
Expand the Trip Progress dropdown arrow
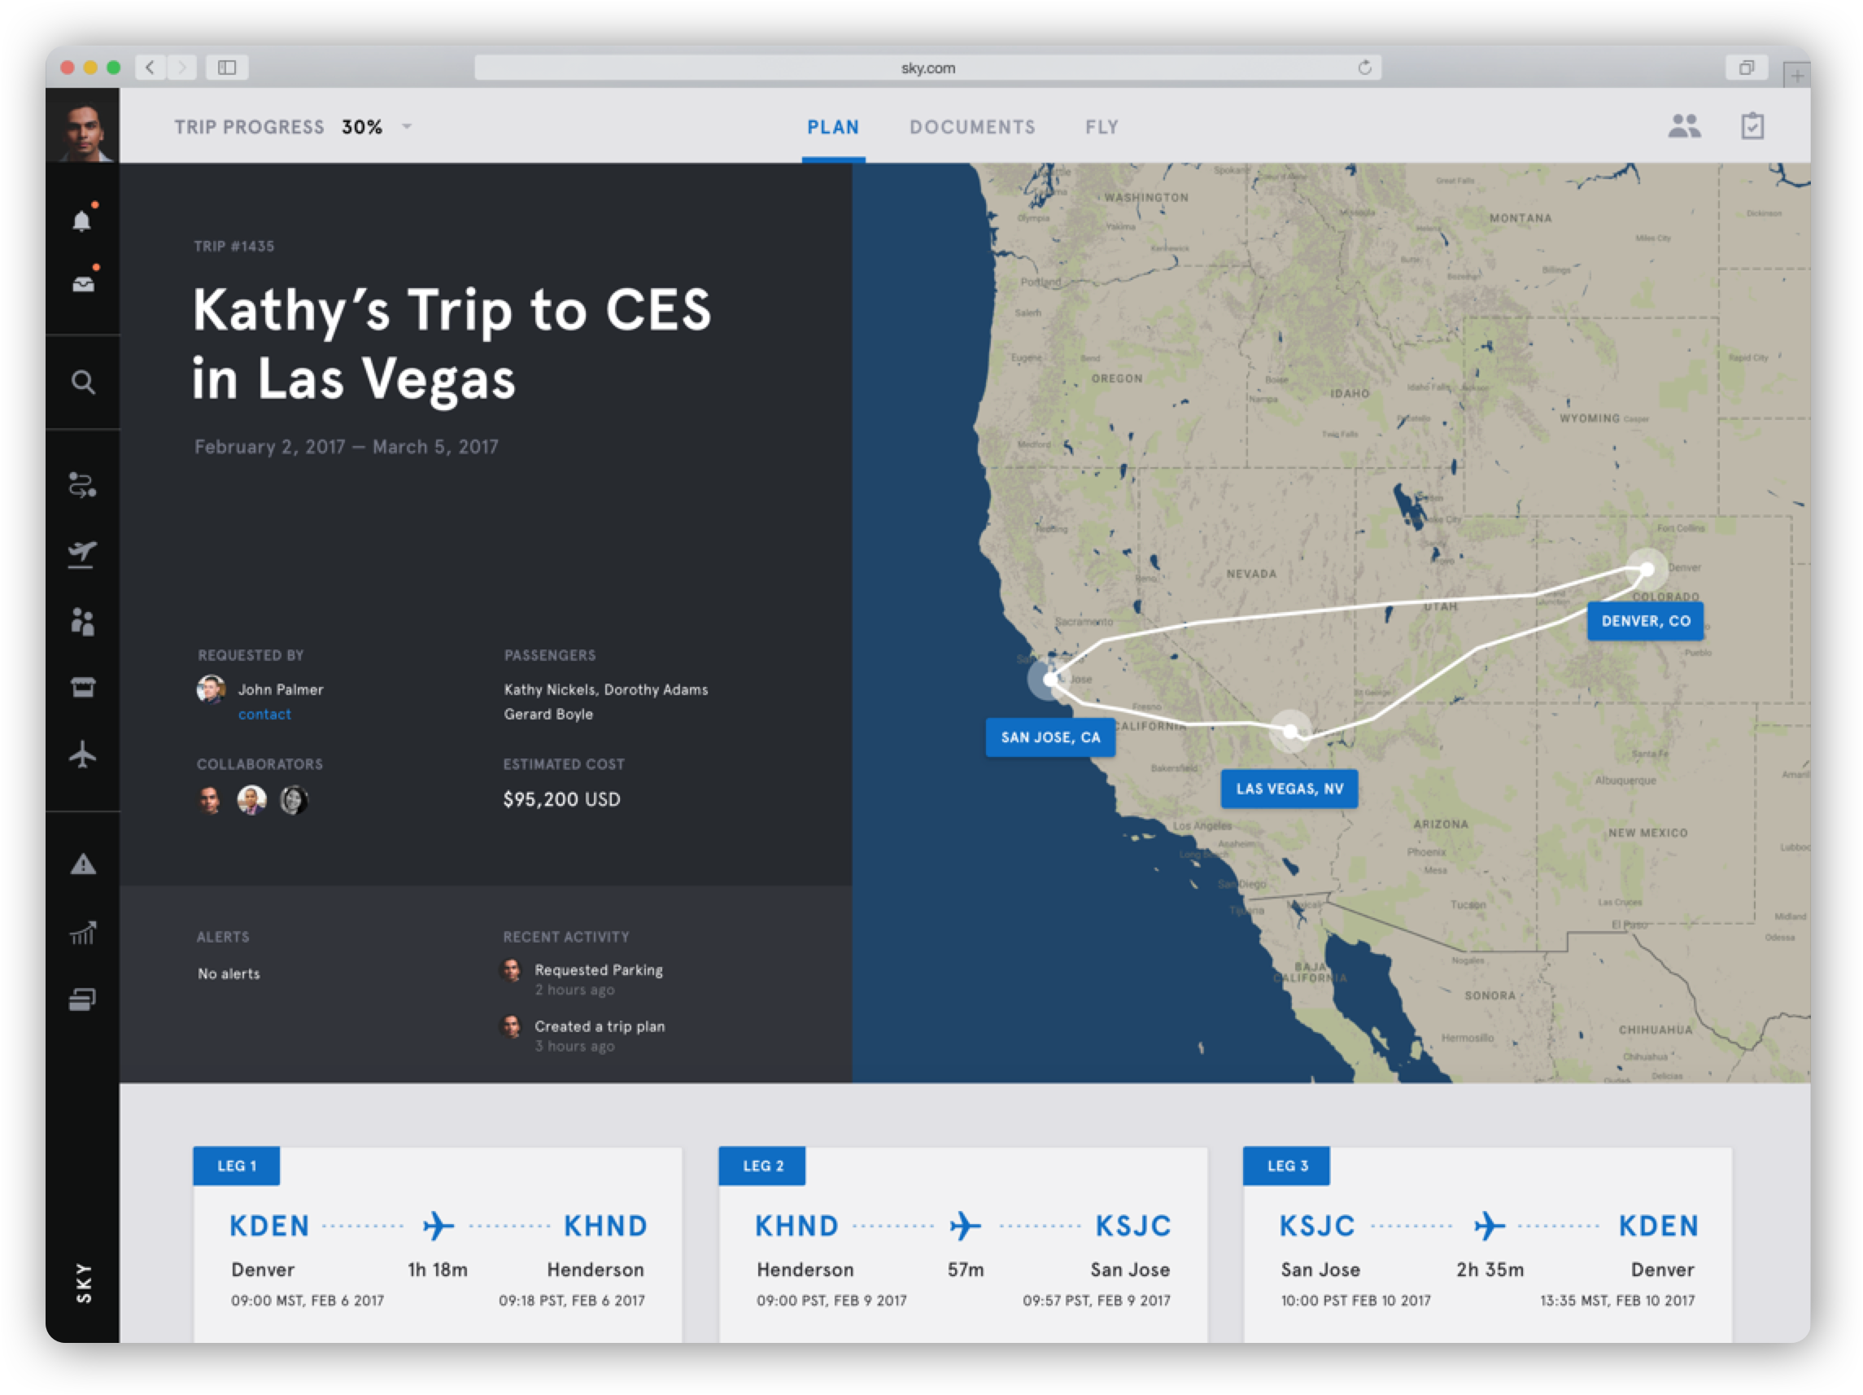[x=407, y=126]
